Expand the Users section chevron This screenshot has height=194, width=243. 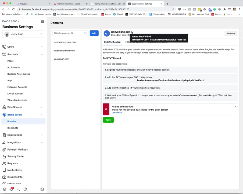click(42, 47)
